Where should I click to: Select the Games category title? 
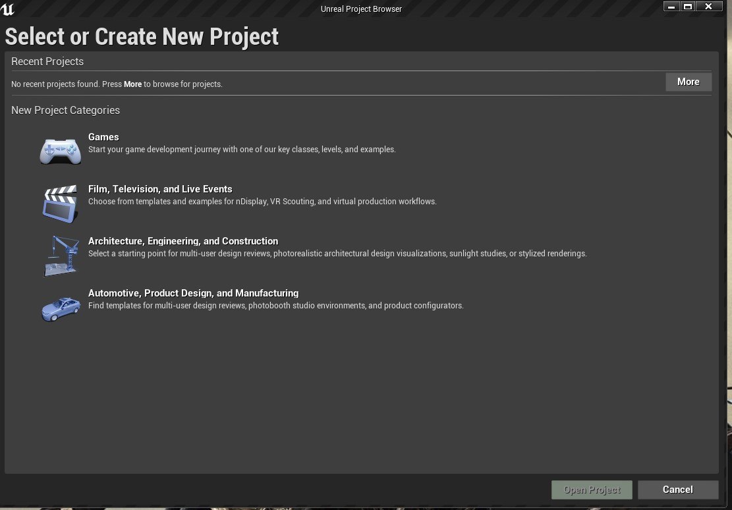[x=103, y=137]
